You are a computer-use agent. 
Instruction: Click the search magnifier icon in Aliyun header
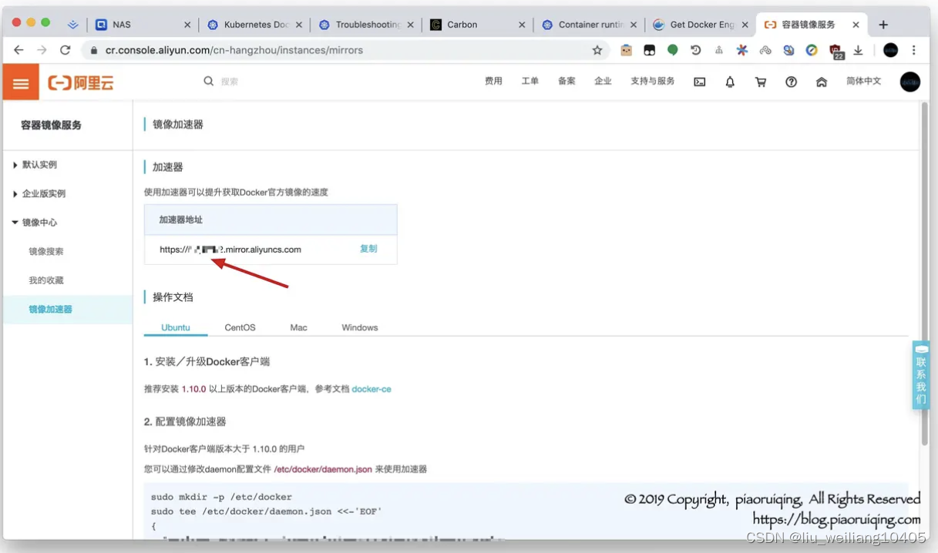(x=208, y=81)
